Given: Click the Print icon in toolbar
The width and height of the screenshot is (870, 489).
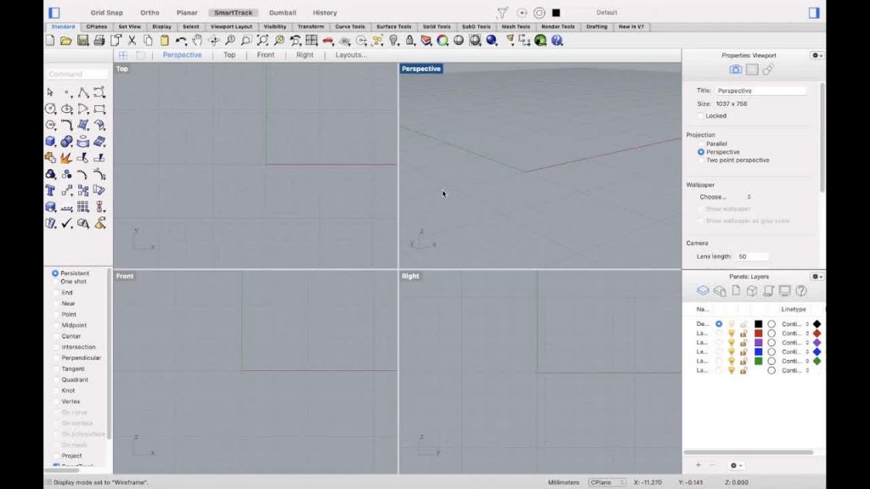Looking at the screenshot, I should tap(99, 41).
